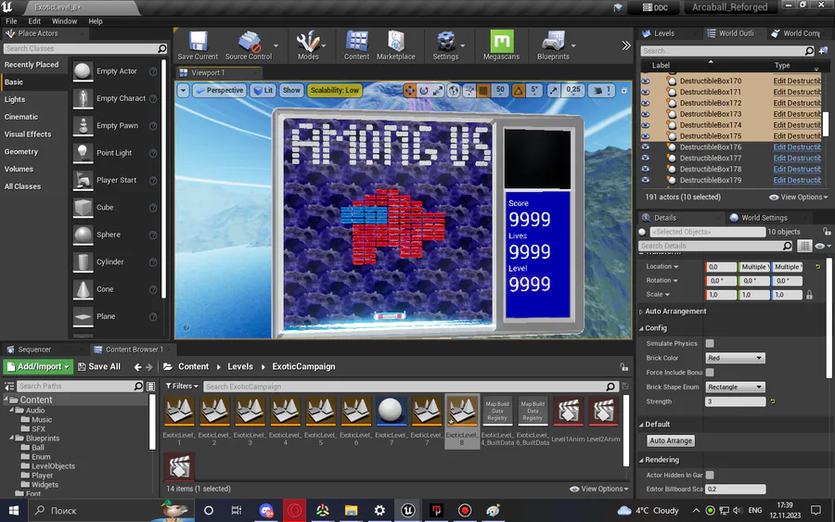The height and width of the screenshot is (522, 835).
Task: Open Settings toolbar icon
Action: click(445, 45)
